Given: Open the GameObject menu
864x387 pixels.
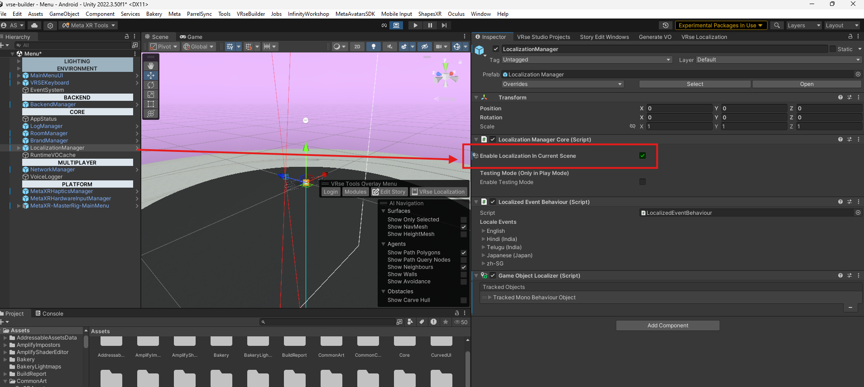Looking at the screenshot, I should (x=64, y=14).
